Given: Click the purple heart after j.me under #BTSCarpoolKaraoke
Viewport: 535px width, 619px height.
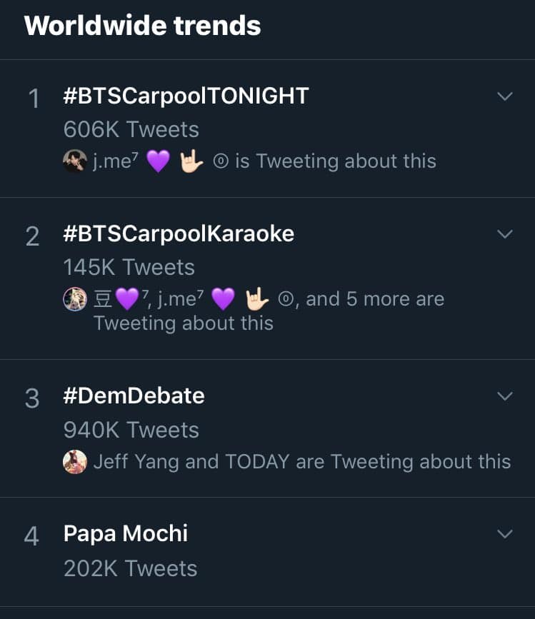Looking at the screenshot, I should (223, 300).
